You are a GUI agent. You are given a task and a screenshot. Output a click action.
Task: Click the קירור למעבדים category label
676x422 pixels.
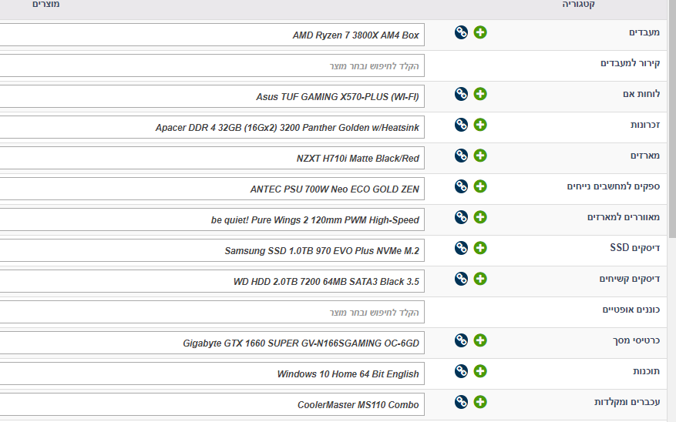pyautogui.click(x=631, y=63)
